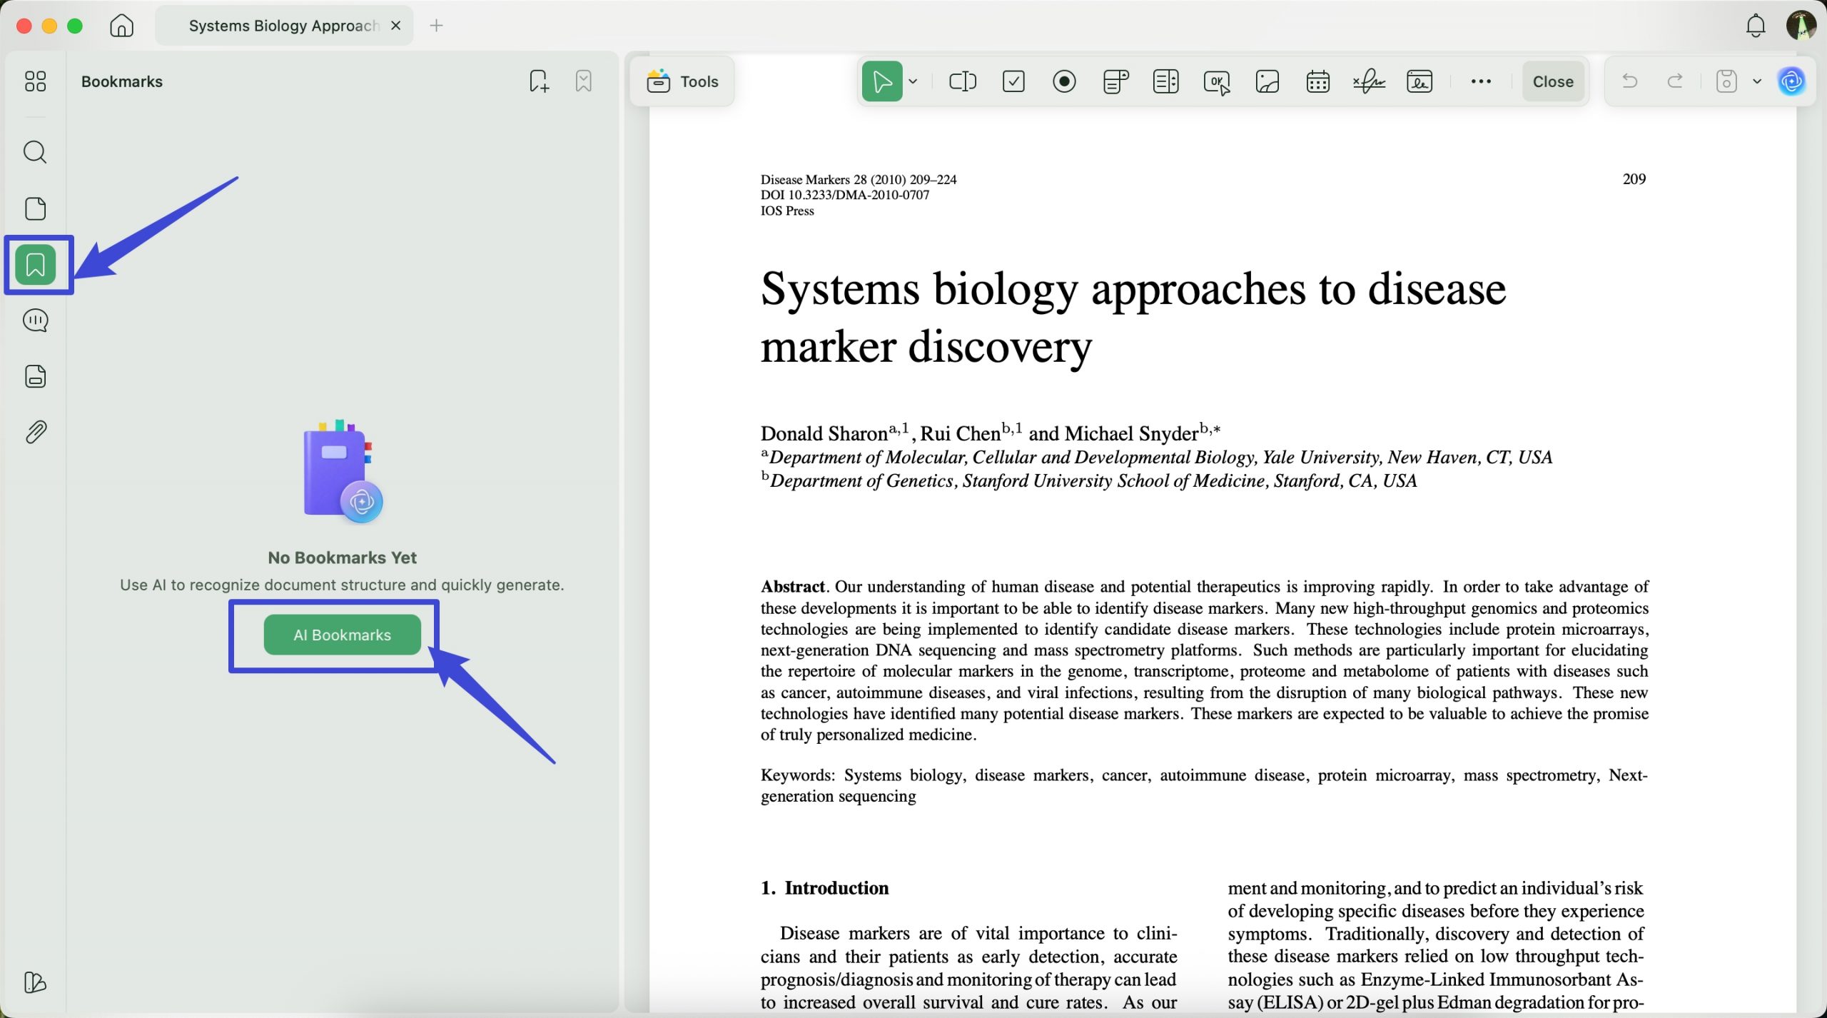This screenshot has width=1827, height=1018.
Task: Open the save options dropdown arrow
Action: (1757, 81)
